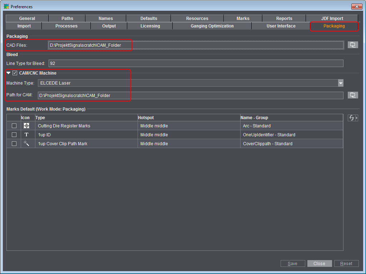Switch to the User Interface tab
The image size is (366, 274).
point(281,26)
